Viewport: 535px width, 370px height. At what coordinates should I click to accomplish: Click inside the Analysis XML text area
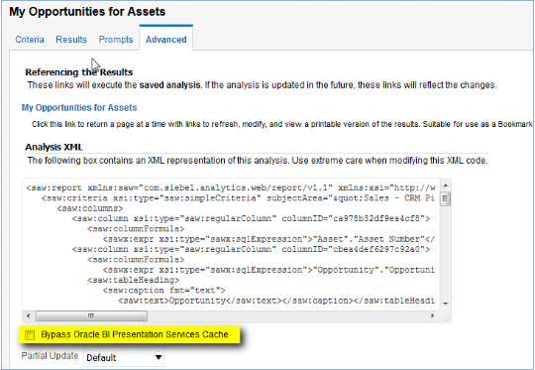(x=231, y=244)
